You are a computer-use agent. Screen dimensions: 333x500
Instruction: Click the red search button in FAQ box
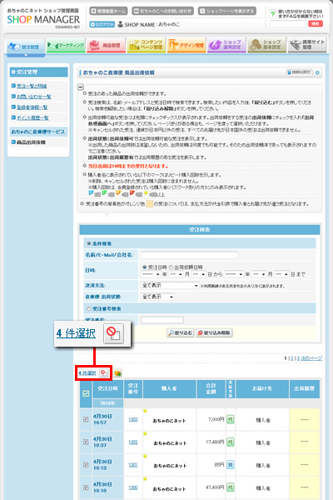(316, 23)
